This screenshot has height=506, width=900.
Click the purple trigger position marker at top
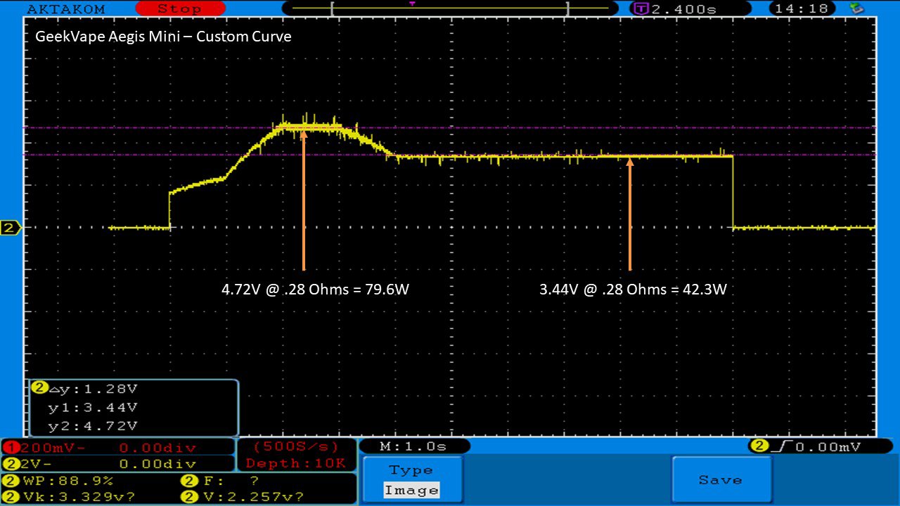pos(412,4)
